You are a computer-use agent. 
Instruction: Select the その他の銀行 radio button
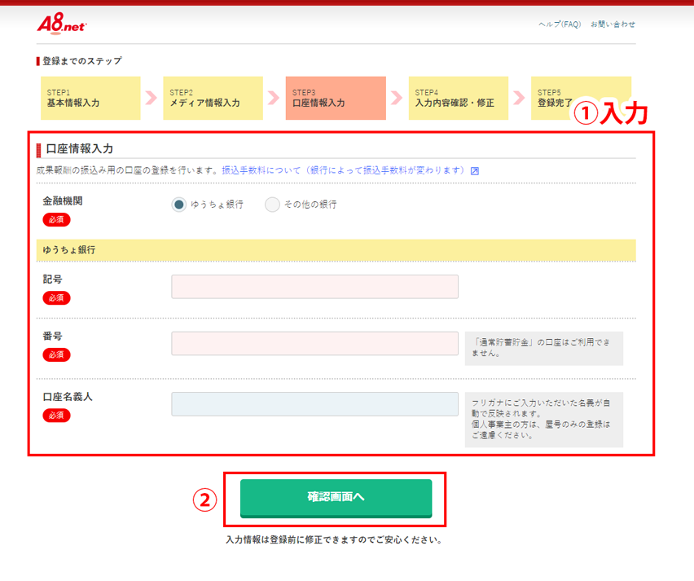[272, 205]
